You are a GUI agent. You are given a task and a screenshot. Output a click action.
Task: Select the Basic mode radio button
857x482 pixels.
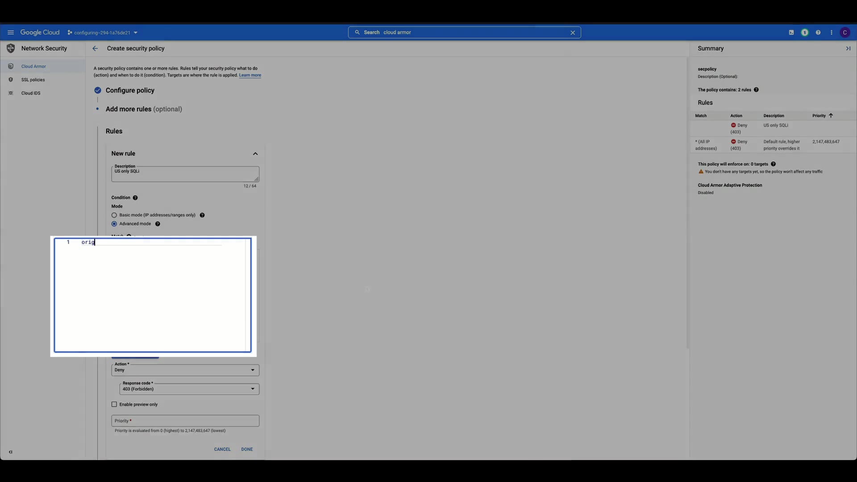click(114, 215)
